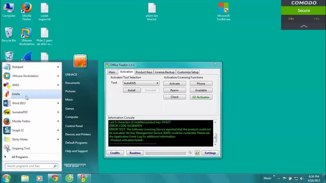Click the Check button

tap(175, 97)
